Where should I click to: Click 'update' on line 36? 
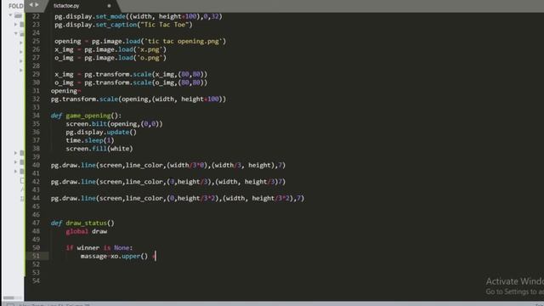pos(118,133)
